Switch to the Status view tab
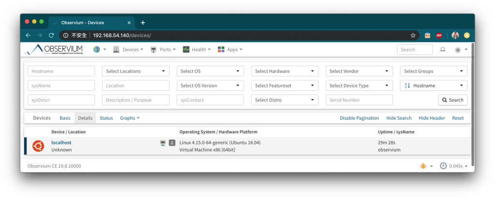This screenshot has height=199, width=495. coord(106,118)
